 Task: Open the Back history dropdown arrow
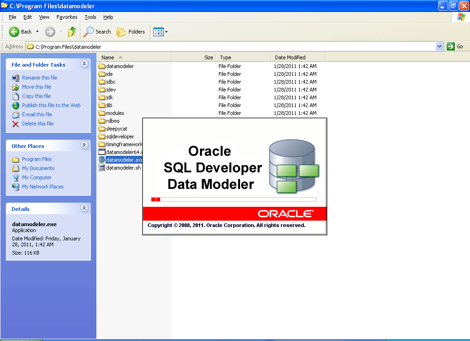38,32
